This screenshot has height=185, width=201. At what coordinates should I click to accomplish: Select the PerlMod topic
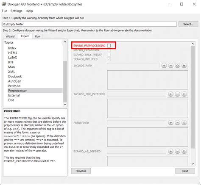point(14,86)
